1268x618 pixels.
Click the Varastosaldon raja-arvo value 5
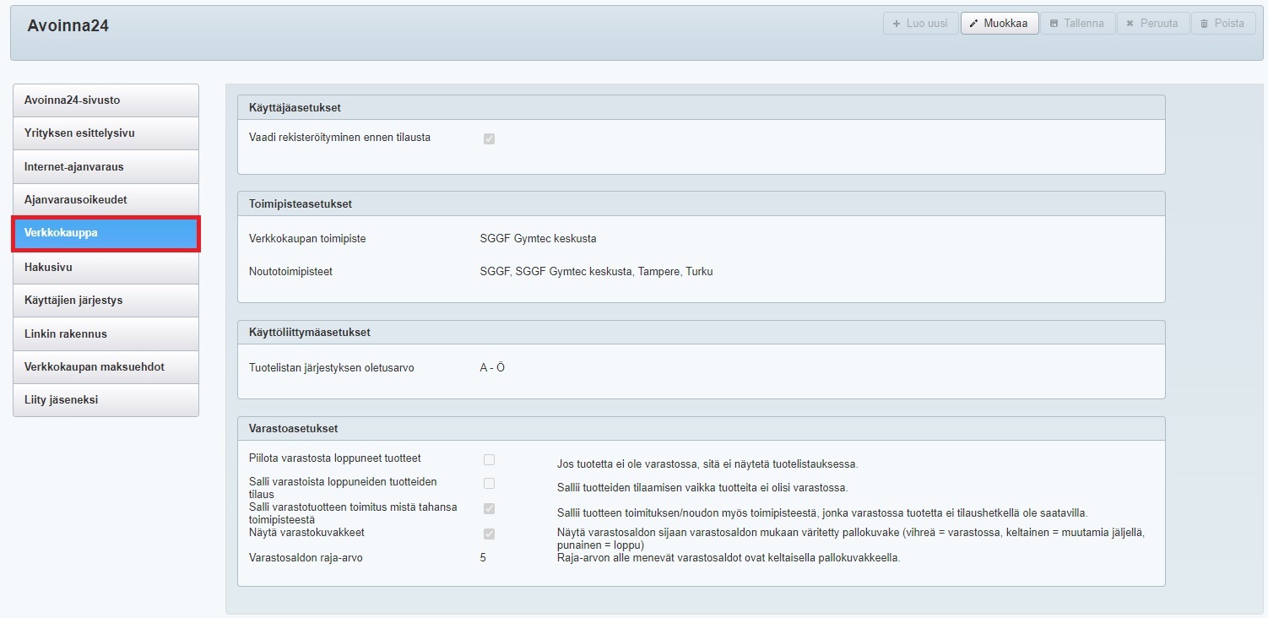(x=483, y=558)
